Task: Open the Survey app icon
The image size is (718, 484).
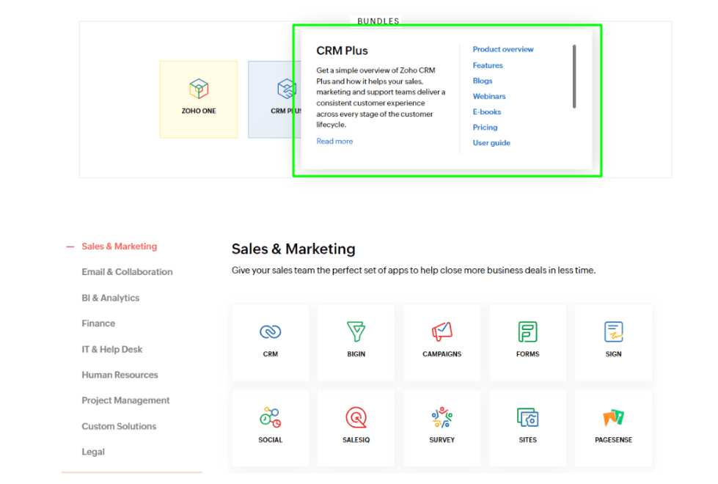Action: 442,417
